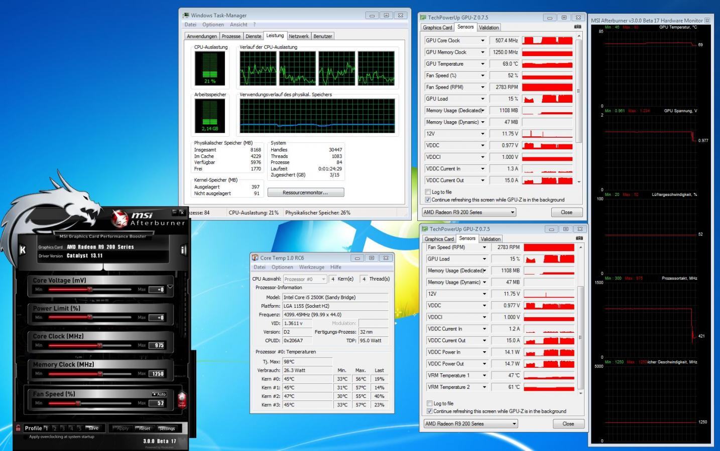Click the MSI Afterburner dragon logo badge
The width and height of the screenshot is (720, 451).
(x=119, y=218)
